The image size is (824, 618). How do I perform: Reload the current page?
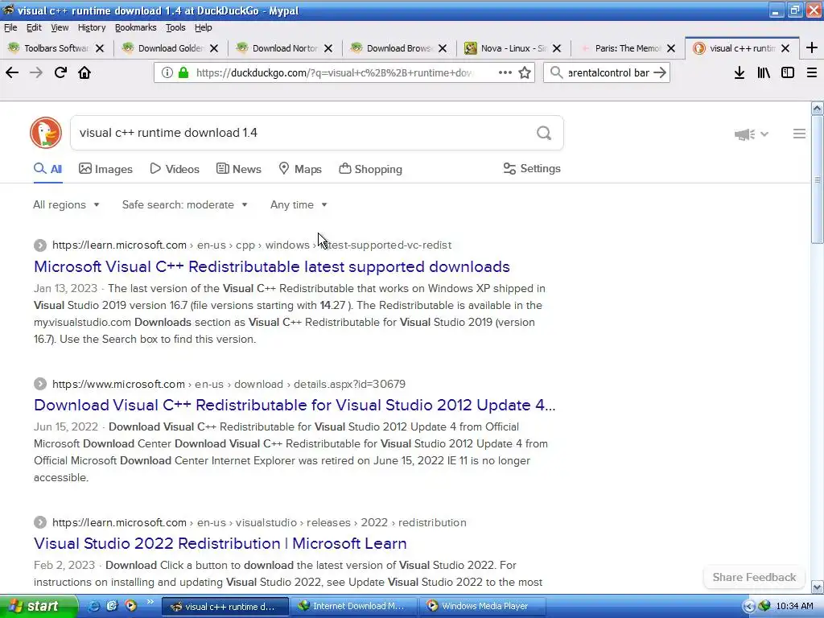(60, 72)
